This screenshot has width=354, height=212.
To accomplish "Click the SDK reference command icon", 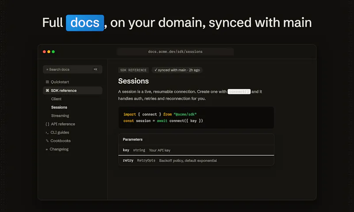I will pyautogui.click(x=47, y=91).
